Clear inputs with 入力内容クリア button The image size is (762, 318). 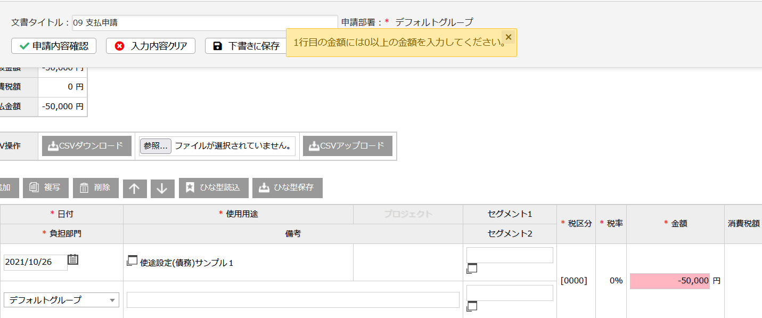click(x=151, y=46)
